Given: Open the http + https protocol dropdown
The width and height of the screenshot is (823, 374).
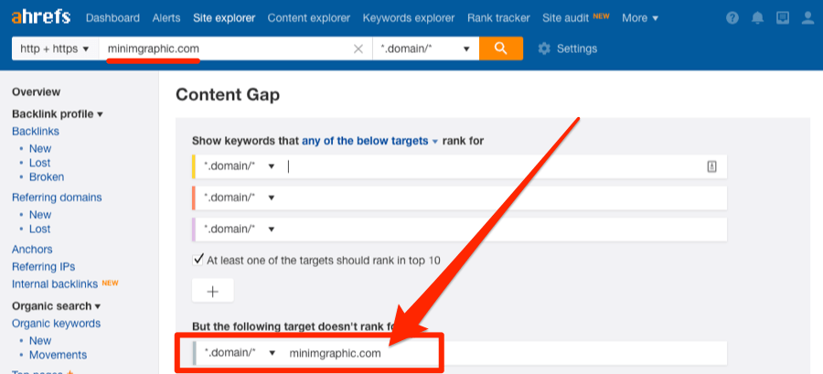Looking at the screenshot, I should point(55,48).
